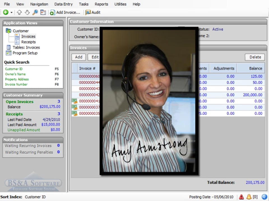Click the Active status value

(x=218, y=29)
